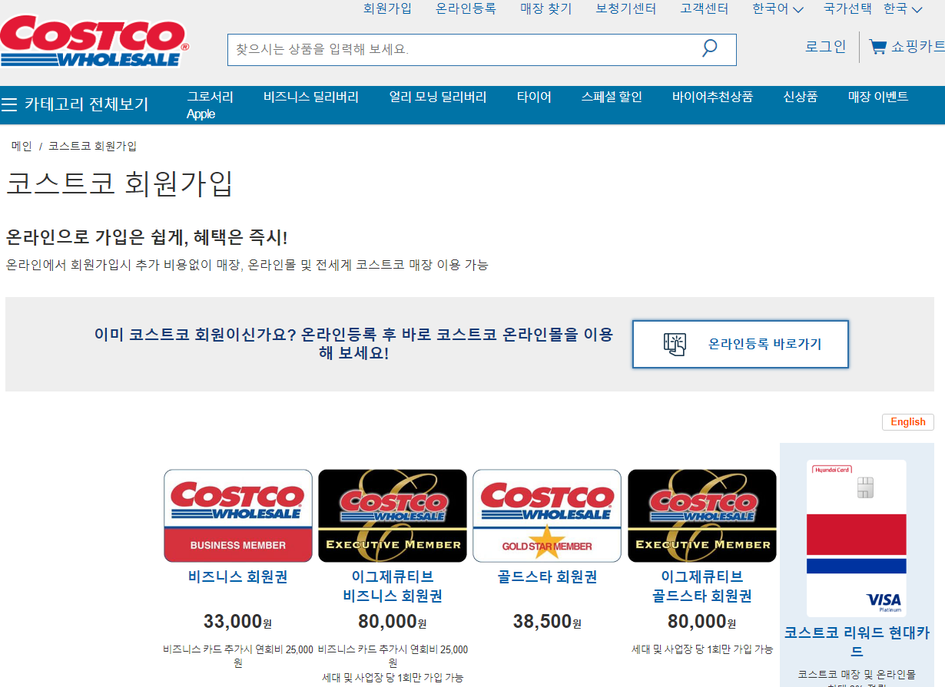Open the 쇼핑카트 cart link text

918,47
